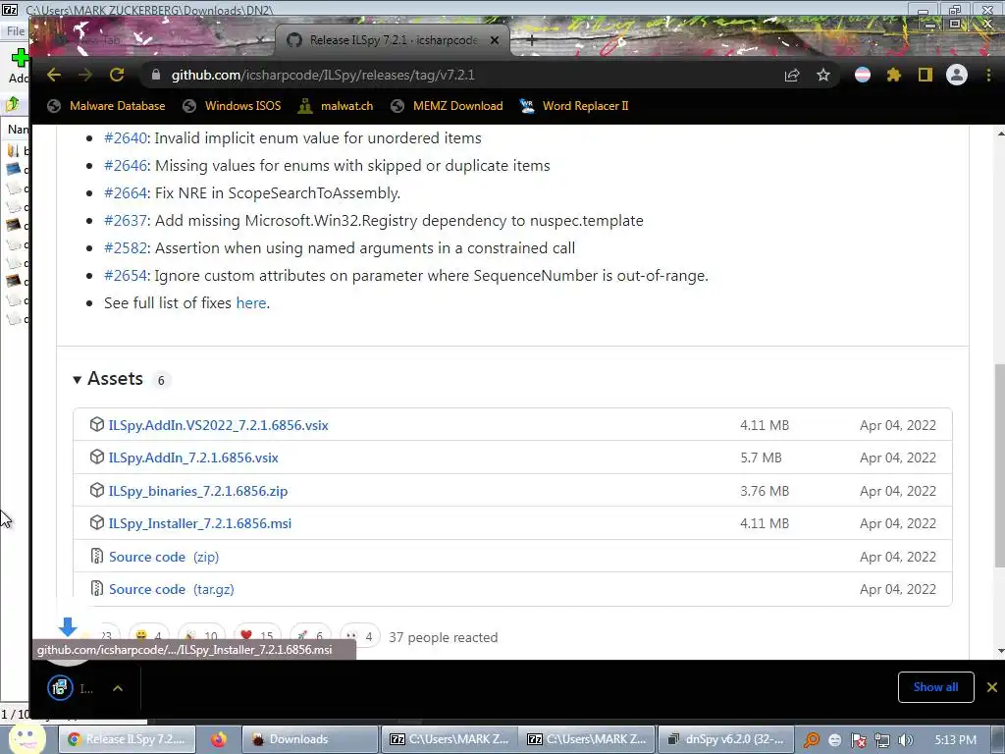
Task: Click the hooray reaction with 10
Action: 201,636
